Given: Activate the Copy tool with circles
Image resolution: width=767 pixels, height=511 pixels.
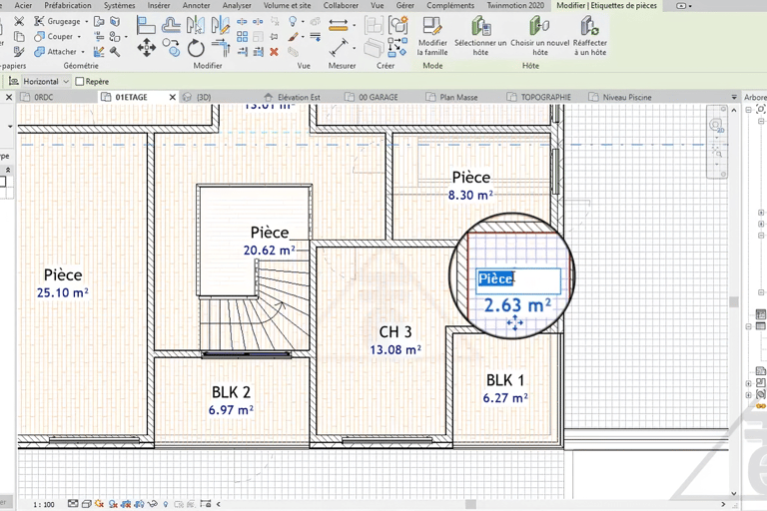Looking at the screenshot, I should pyautogui.click(x=171, y=48).
